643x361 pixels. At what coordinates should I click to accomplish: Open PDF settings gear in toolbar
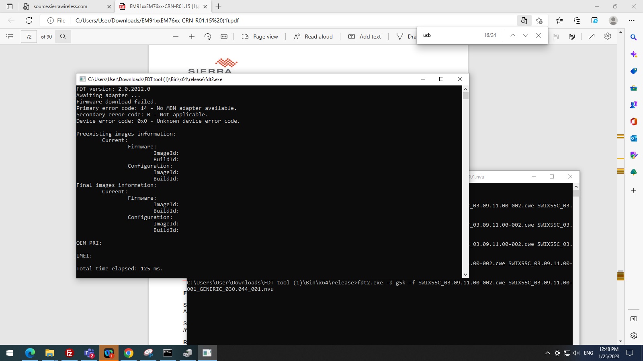608,37
